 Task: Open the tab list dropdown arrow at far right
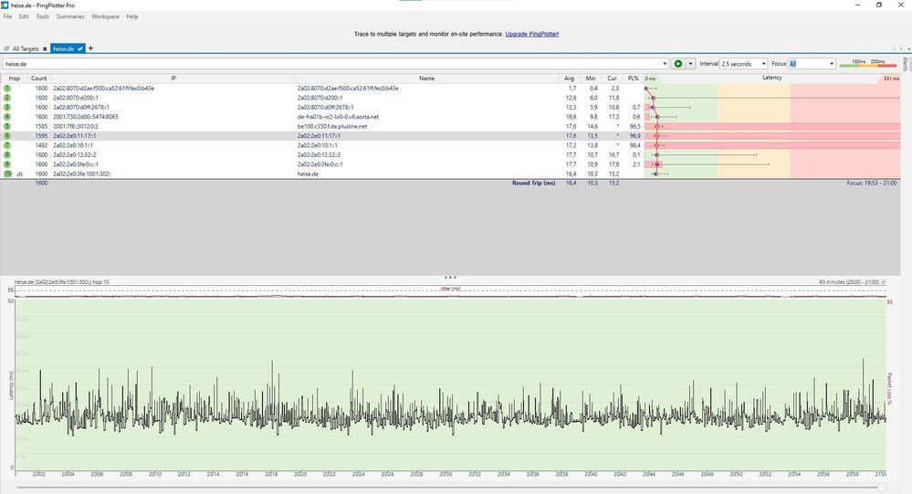(908, 49)
